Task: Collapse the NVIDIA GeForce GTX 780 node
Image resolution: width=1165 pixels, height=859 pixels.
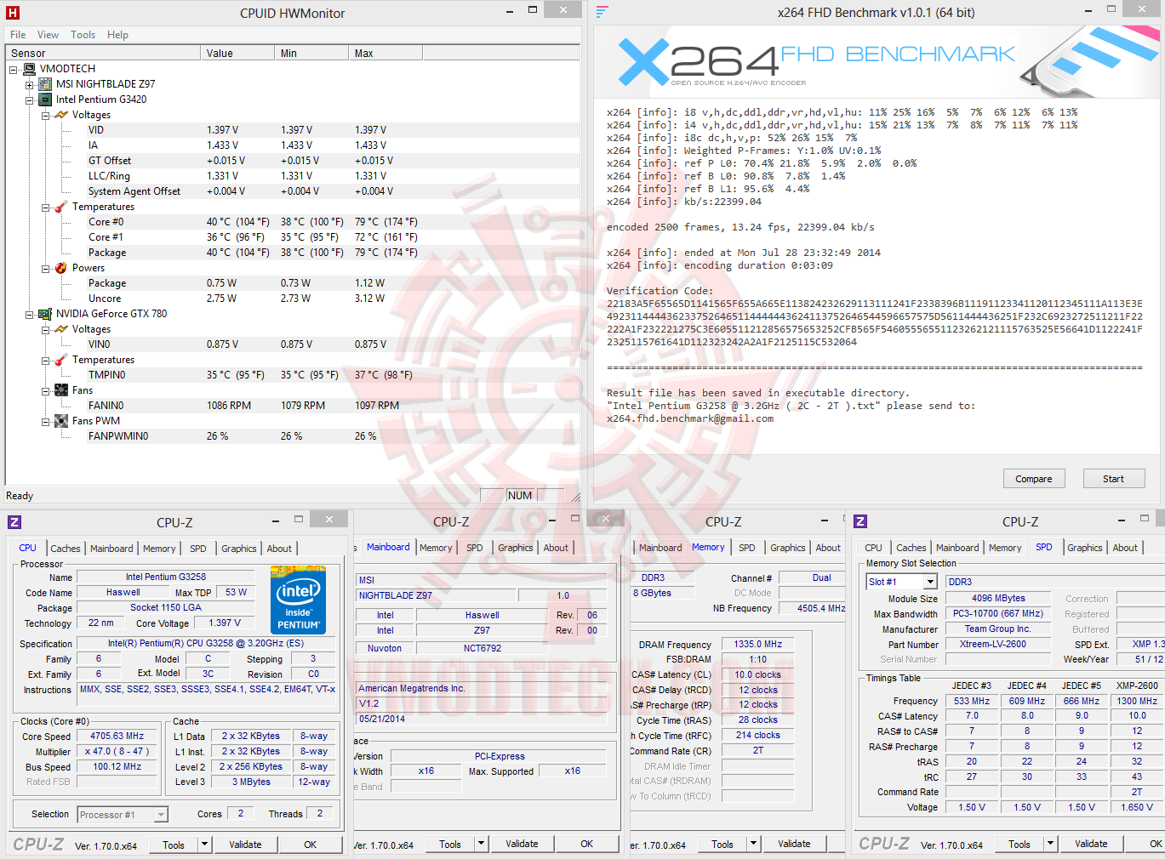Action: coord(30,314)
